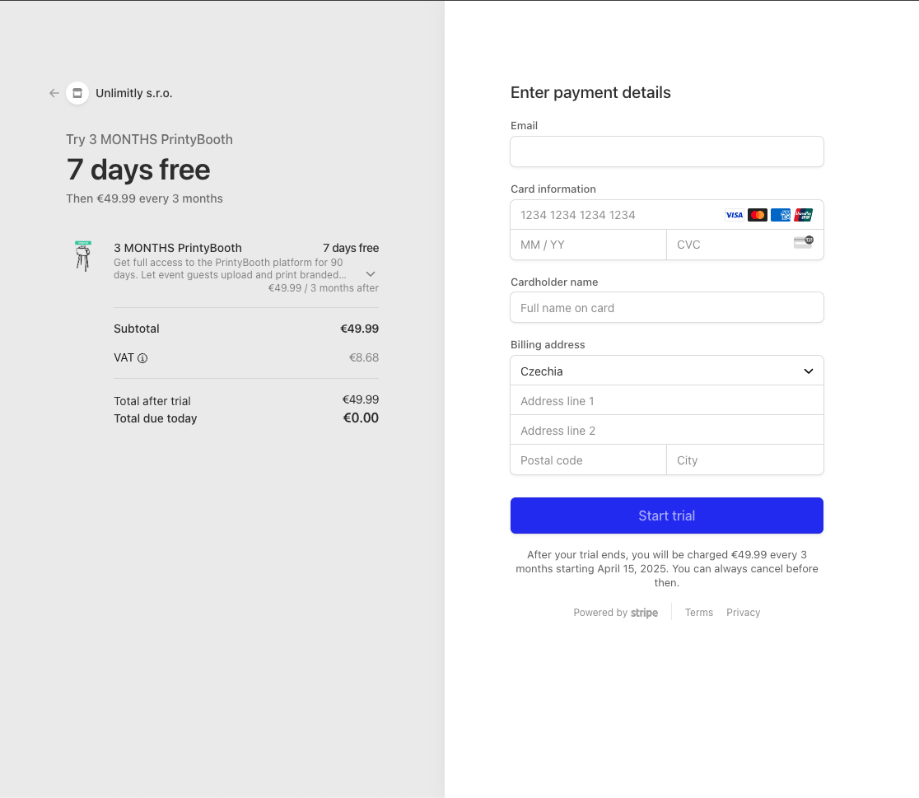Click the American Express logo
Viewport: 919px width, 798px height.
(x=781, y=215)
